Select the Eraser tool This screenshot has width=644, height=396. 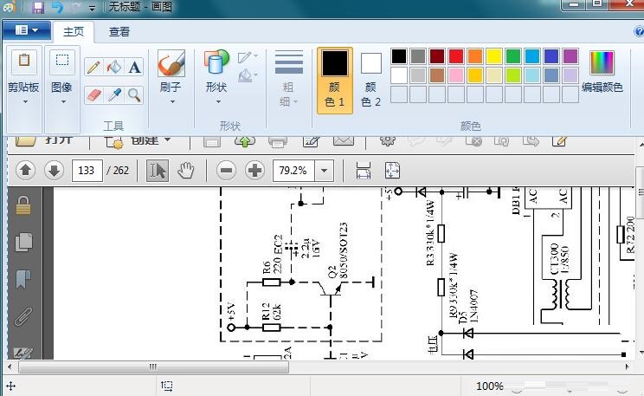[93, 94]
